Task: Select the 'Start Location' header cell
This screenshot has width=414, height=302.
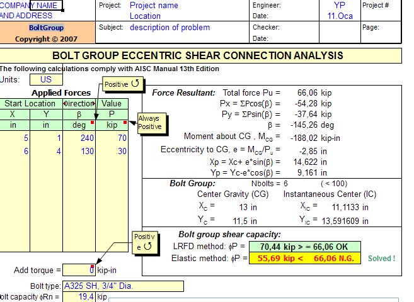Action: (30, 104)
